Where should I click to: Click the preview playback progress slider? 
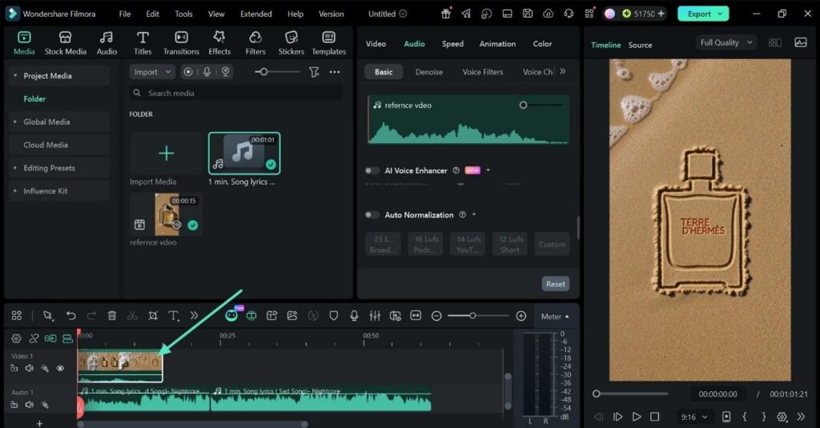pyautogui.click(x=631, y=394)
